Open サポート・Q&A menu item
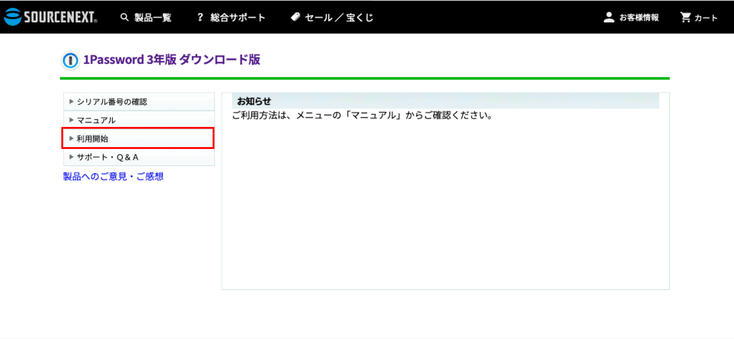734x339 pixels. click(139, 157)
